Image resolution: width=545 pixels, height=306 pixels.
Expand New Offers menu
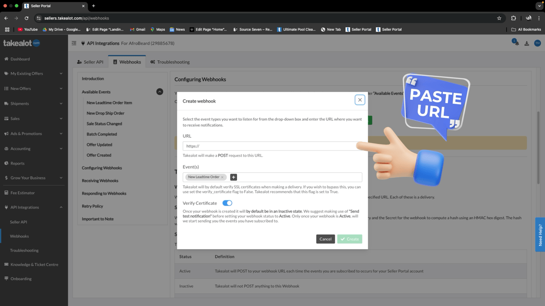(x=34, y=88)
